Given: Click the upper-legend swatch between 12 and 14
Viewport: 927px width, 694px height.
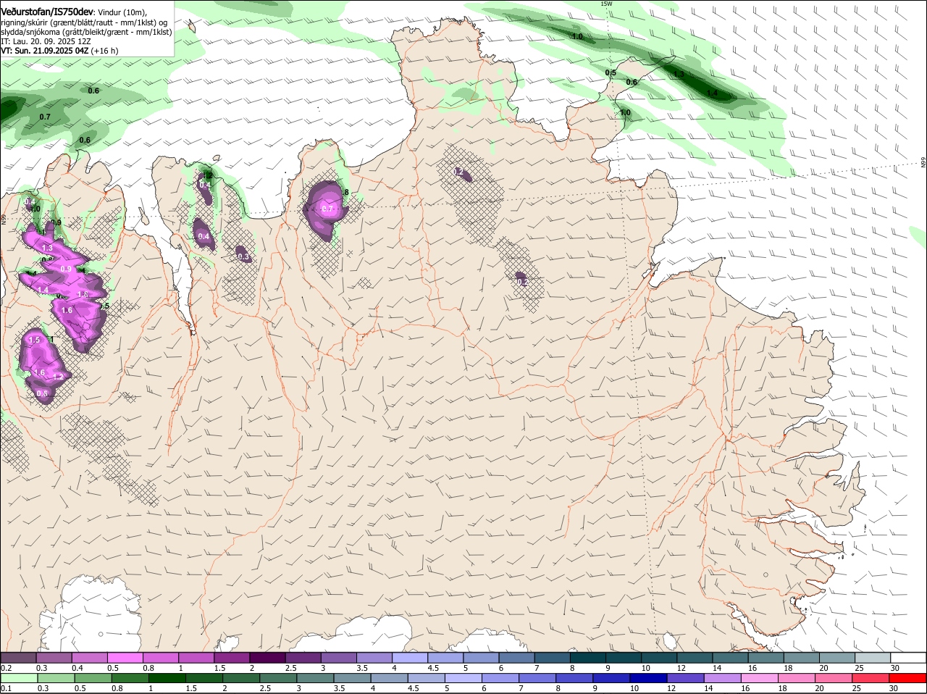Looking at the screenshot, I should [x=695, y=657].
